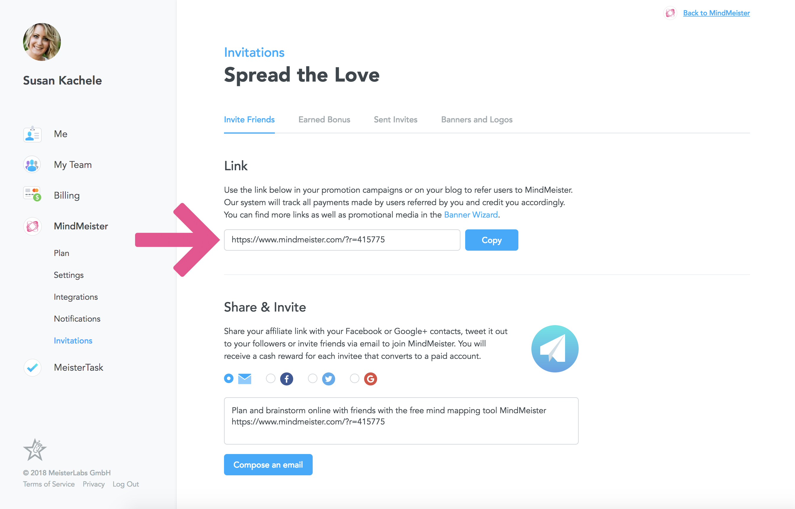Click Compose an email button

point(268,464)
